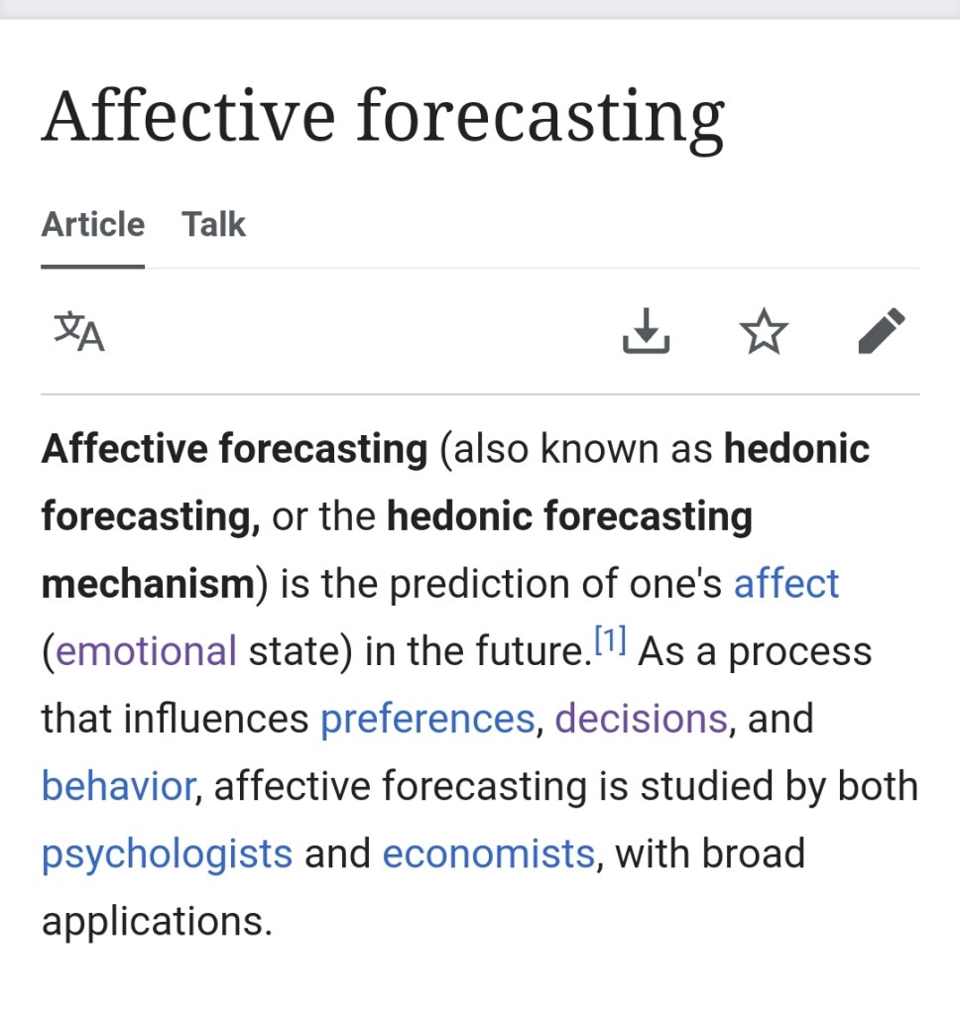960x1015 pixels.
Task: Switch to the Talk tab
Action: (213, 225)
